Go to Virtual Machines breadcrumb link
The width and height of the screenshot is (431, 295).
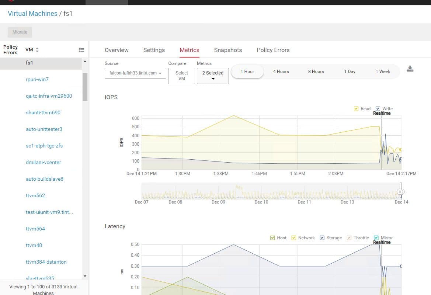click(x=32, y=14)
